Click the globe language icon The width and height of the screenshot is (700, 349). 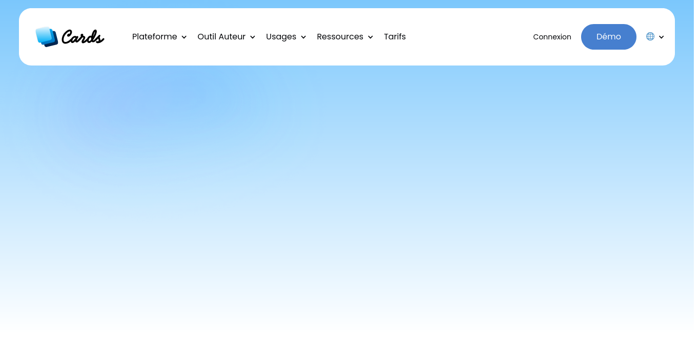point(650,36)
